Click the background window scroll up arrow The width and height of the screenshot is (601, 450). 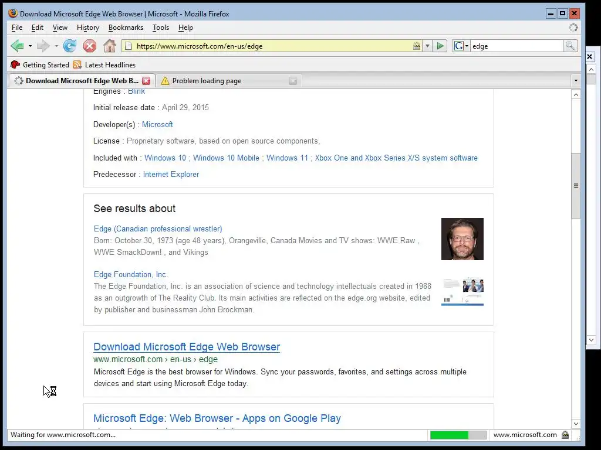pyautogui.click(x=592, y=70)
